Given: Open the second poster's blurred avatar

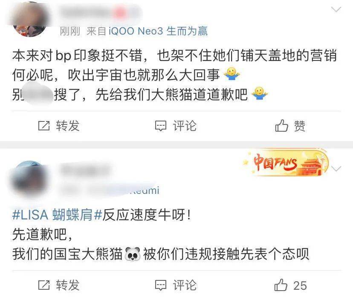Looking at the screenshot, I should point(29,179).
